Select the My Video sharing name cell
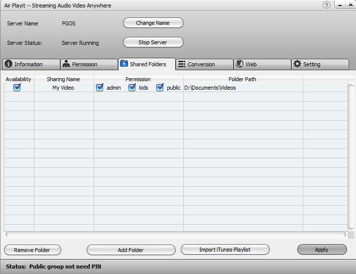The image size is (356, 274). pyautogui.click(x=64, y=88)
